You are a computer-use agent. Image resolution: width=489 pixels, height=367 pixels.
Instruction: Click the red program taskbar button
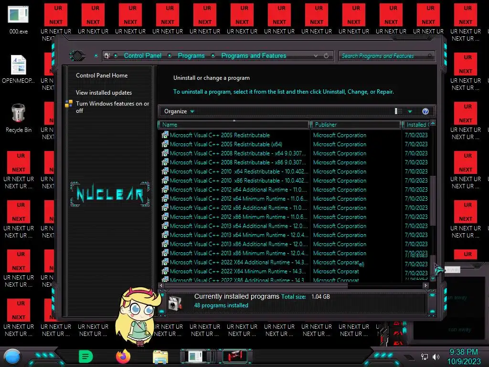pyautogui.click(x=235, y=356)
